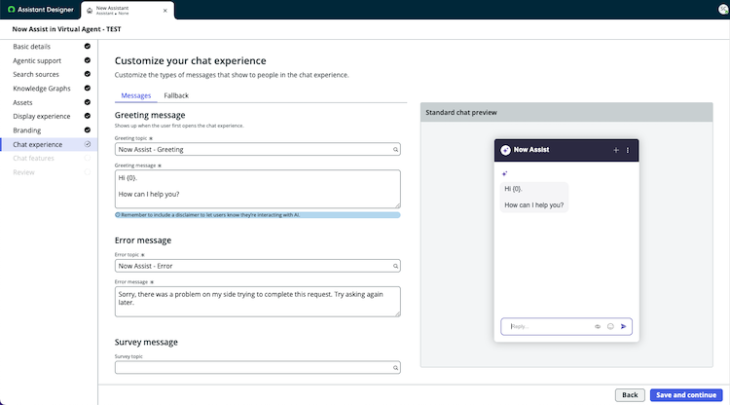
Task: Select the Assets step
Action: pos(22,102)
